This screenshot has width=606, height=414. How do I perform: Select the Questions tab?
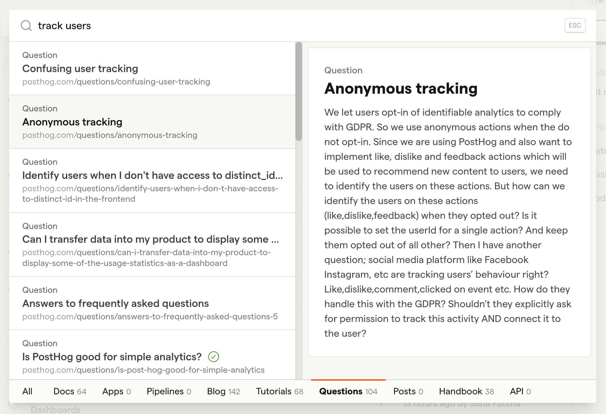(x=348, y=391)
